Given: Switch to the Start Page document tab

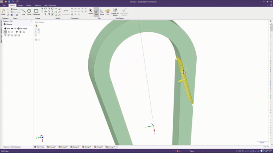Looking at the screenshot, I should (39, 147).
